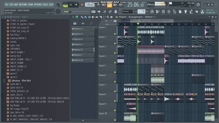Open the Piano roll view icon
This screenshot has width=219, height=123.
(x=158, y=12)
